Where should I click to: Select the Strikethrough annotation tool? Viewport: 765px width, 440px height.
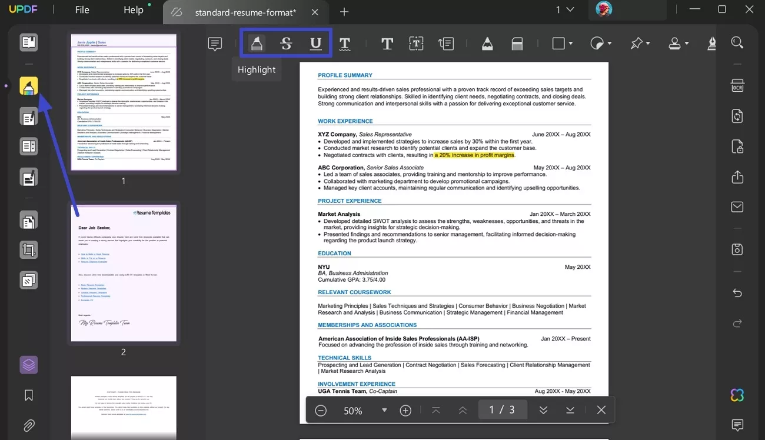pyautogui.click(x=285, y=42)
